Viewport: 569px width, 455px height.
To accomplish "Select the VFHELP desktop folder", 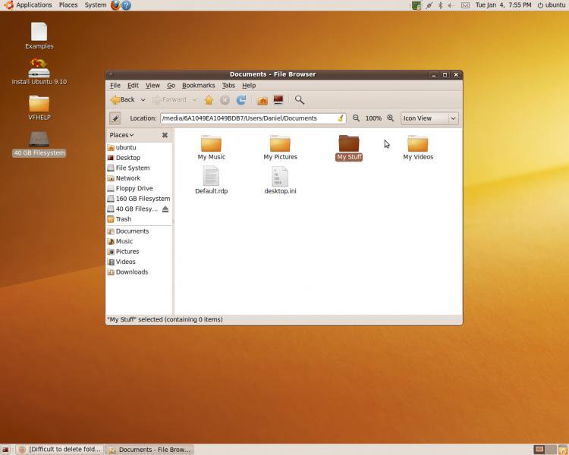I will [39, 108].
